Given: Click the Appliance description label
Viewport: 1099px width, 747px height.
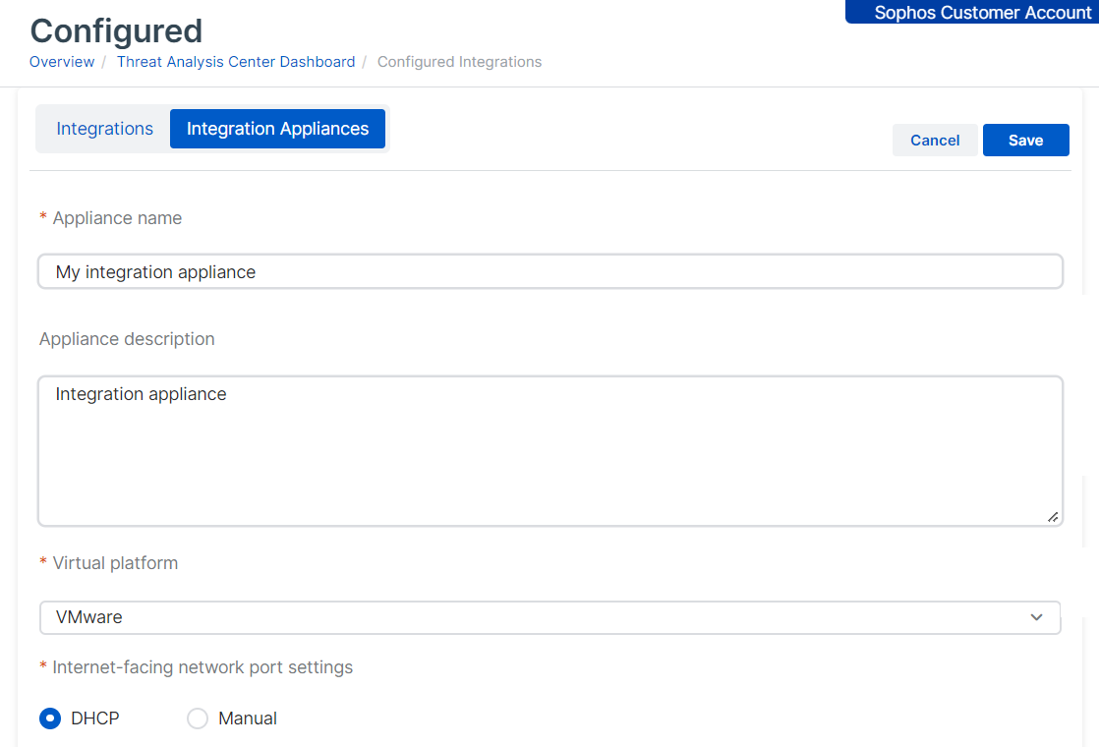Looking at the screenshot, I should 127,339.
